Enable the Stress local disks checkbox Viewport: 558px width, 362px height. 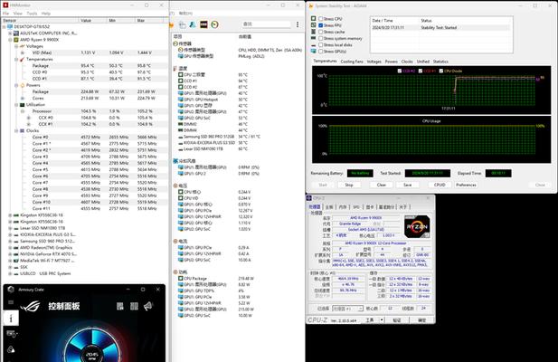tap(321, 45)
